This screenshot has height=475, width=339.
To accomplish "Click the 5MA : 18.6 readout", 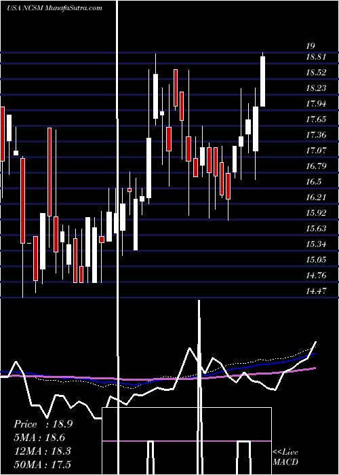I will pyautogui.click(x=39, y=438).
